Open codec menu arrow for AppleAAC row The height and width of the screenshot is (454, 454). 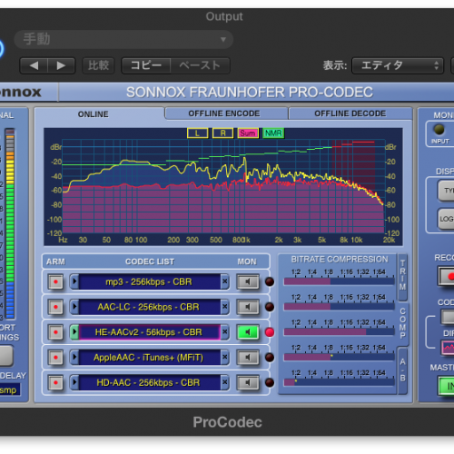point(74,358)
